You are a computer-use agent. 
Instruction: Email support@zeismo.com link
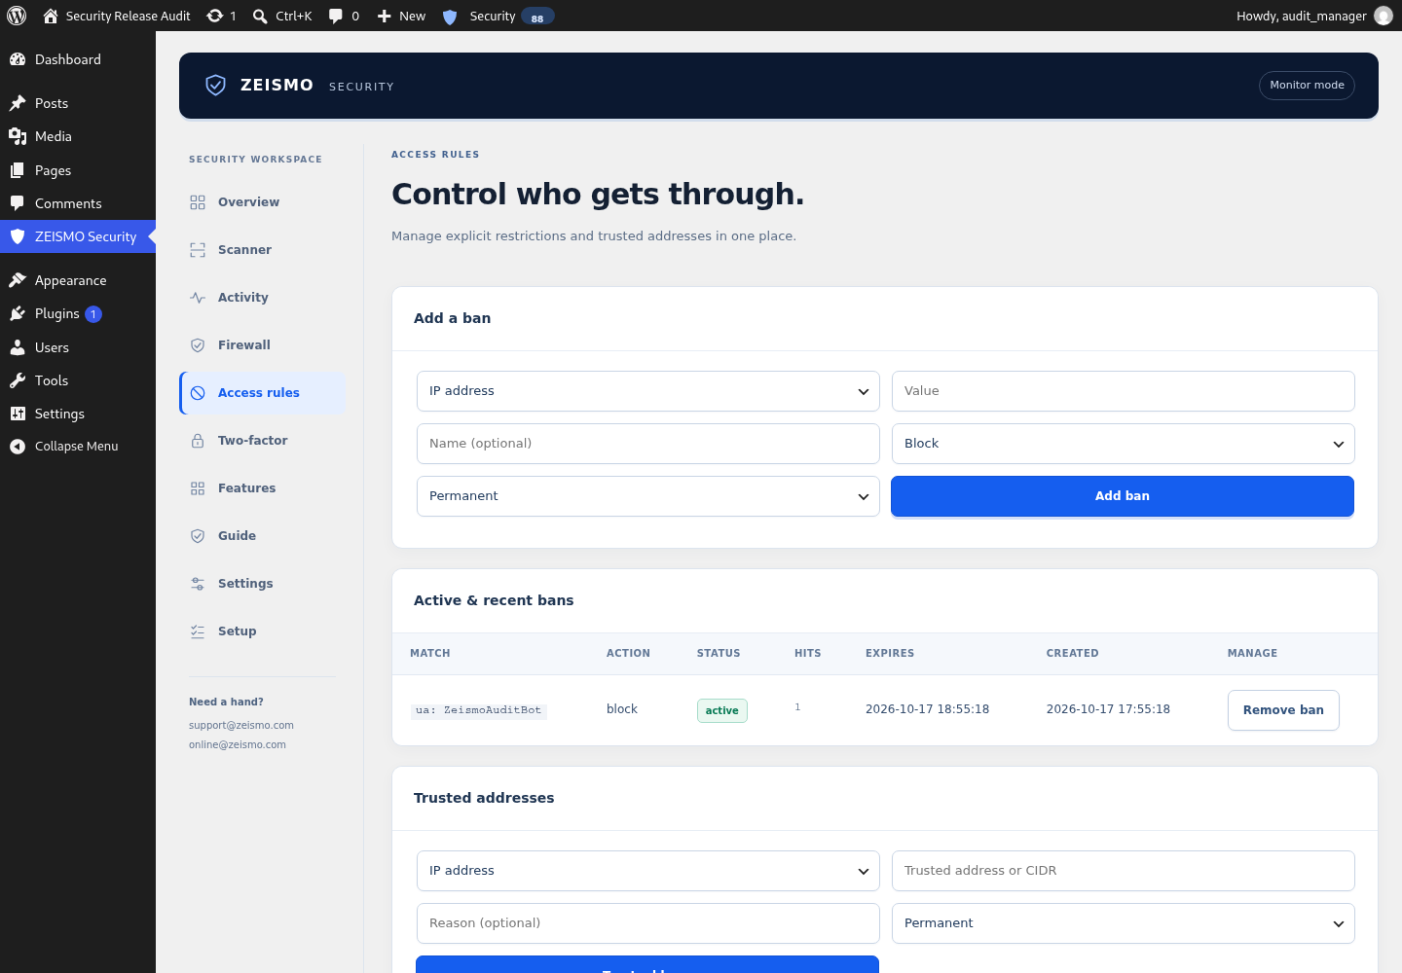(241, 726)
